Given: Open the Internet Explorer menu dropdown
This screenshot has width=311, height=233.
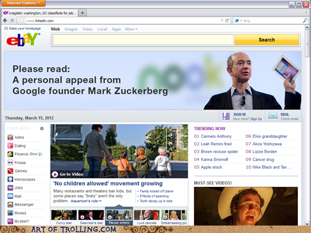Looking at the screenshot, I should pos(23,3).
